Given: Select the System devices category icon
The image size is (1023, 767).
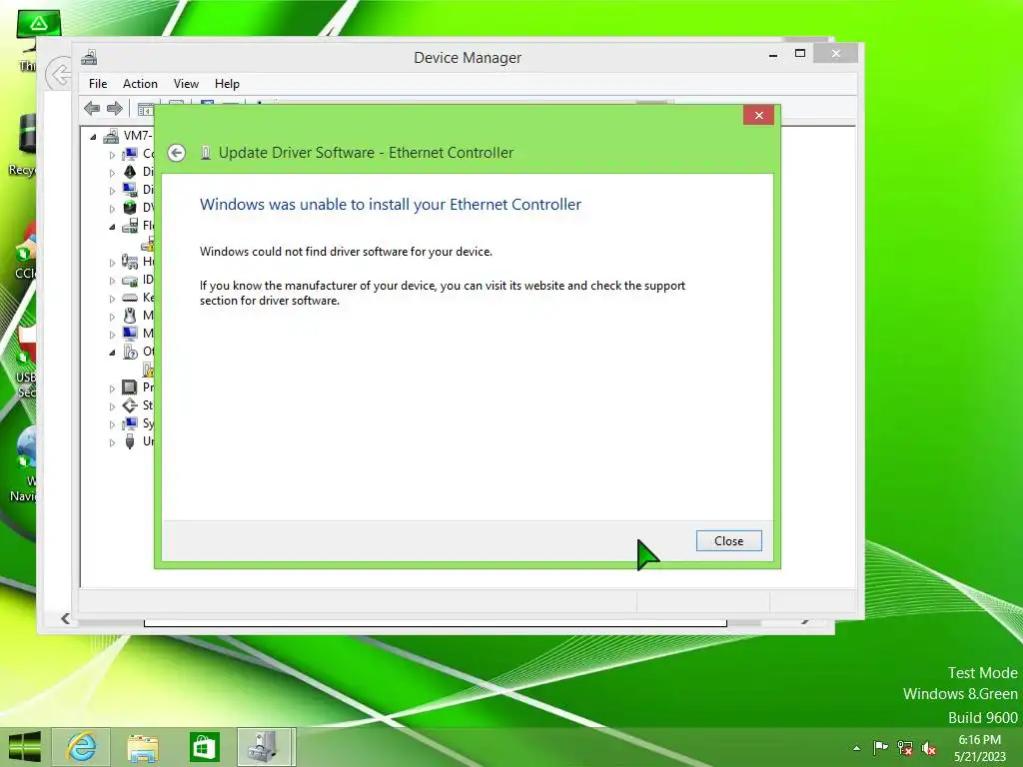Looking at the screenshot, I should coord(130,423).
